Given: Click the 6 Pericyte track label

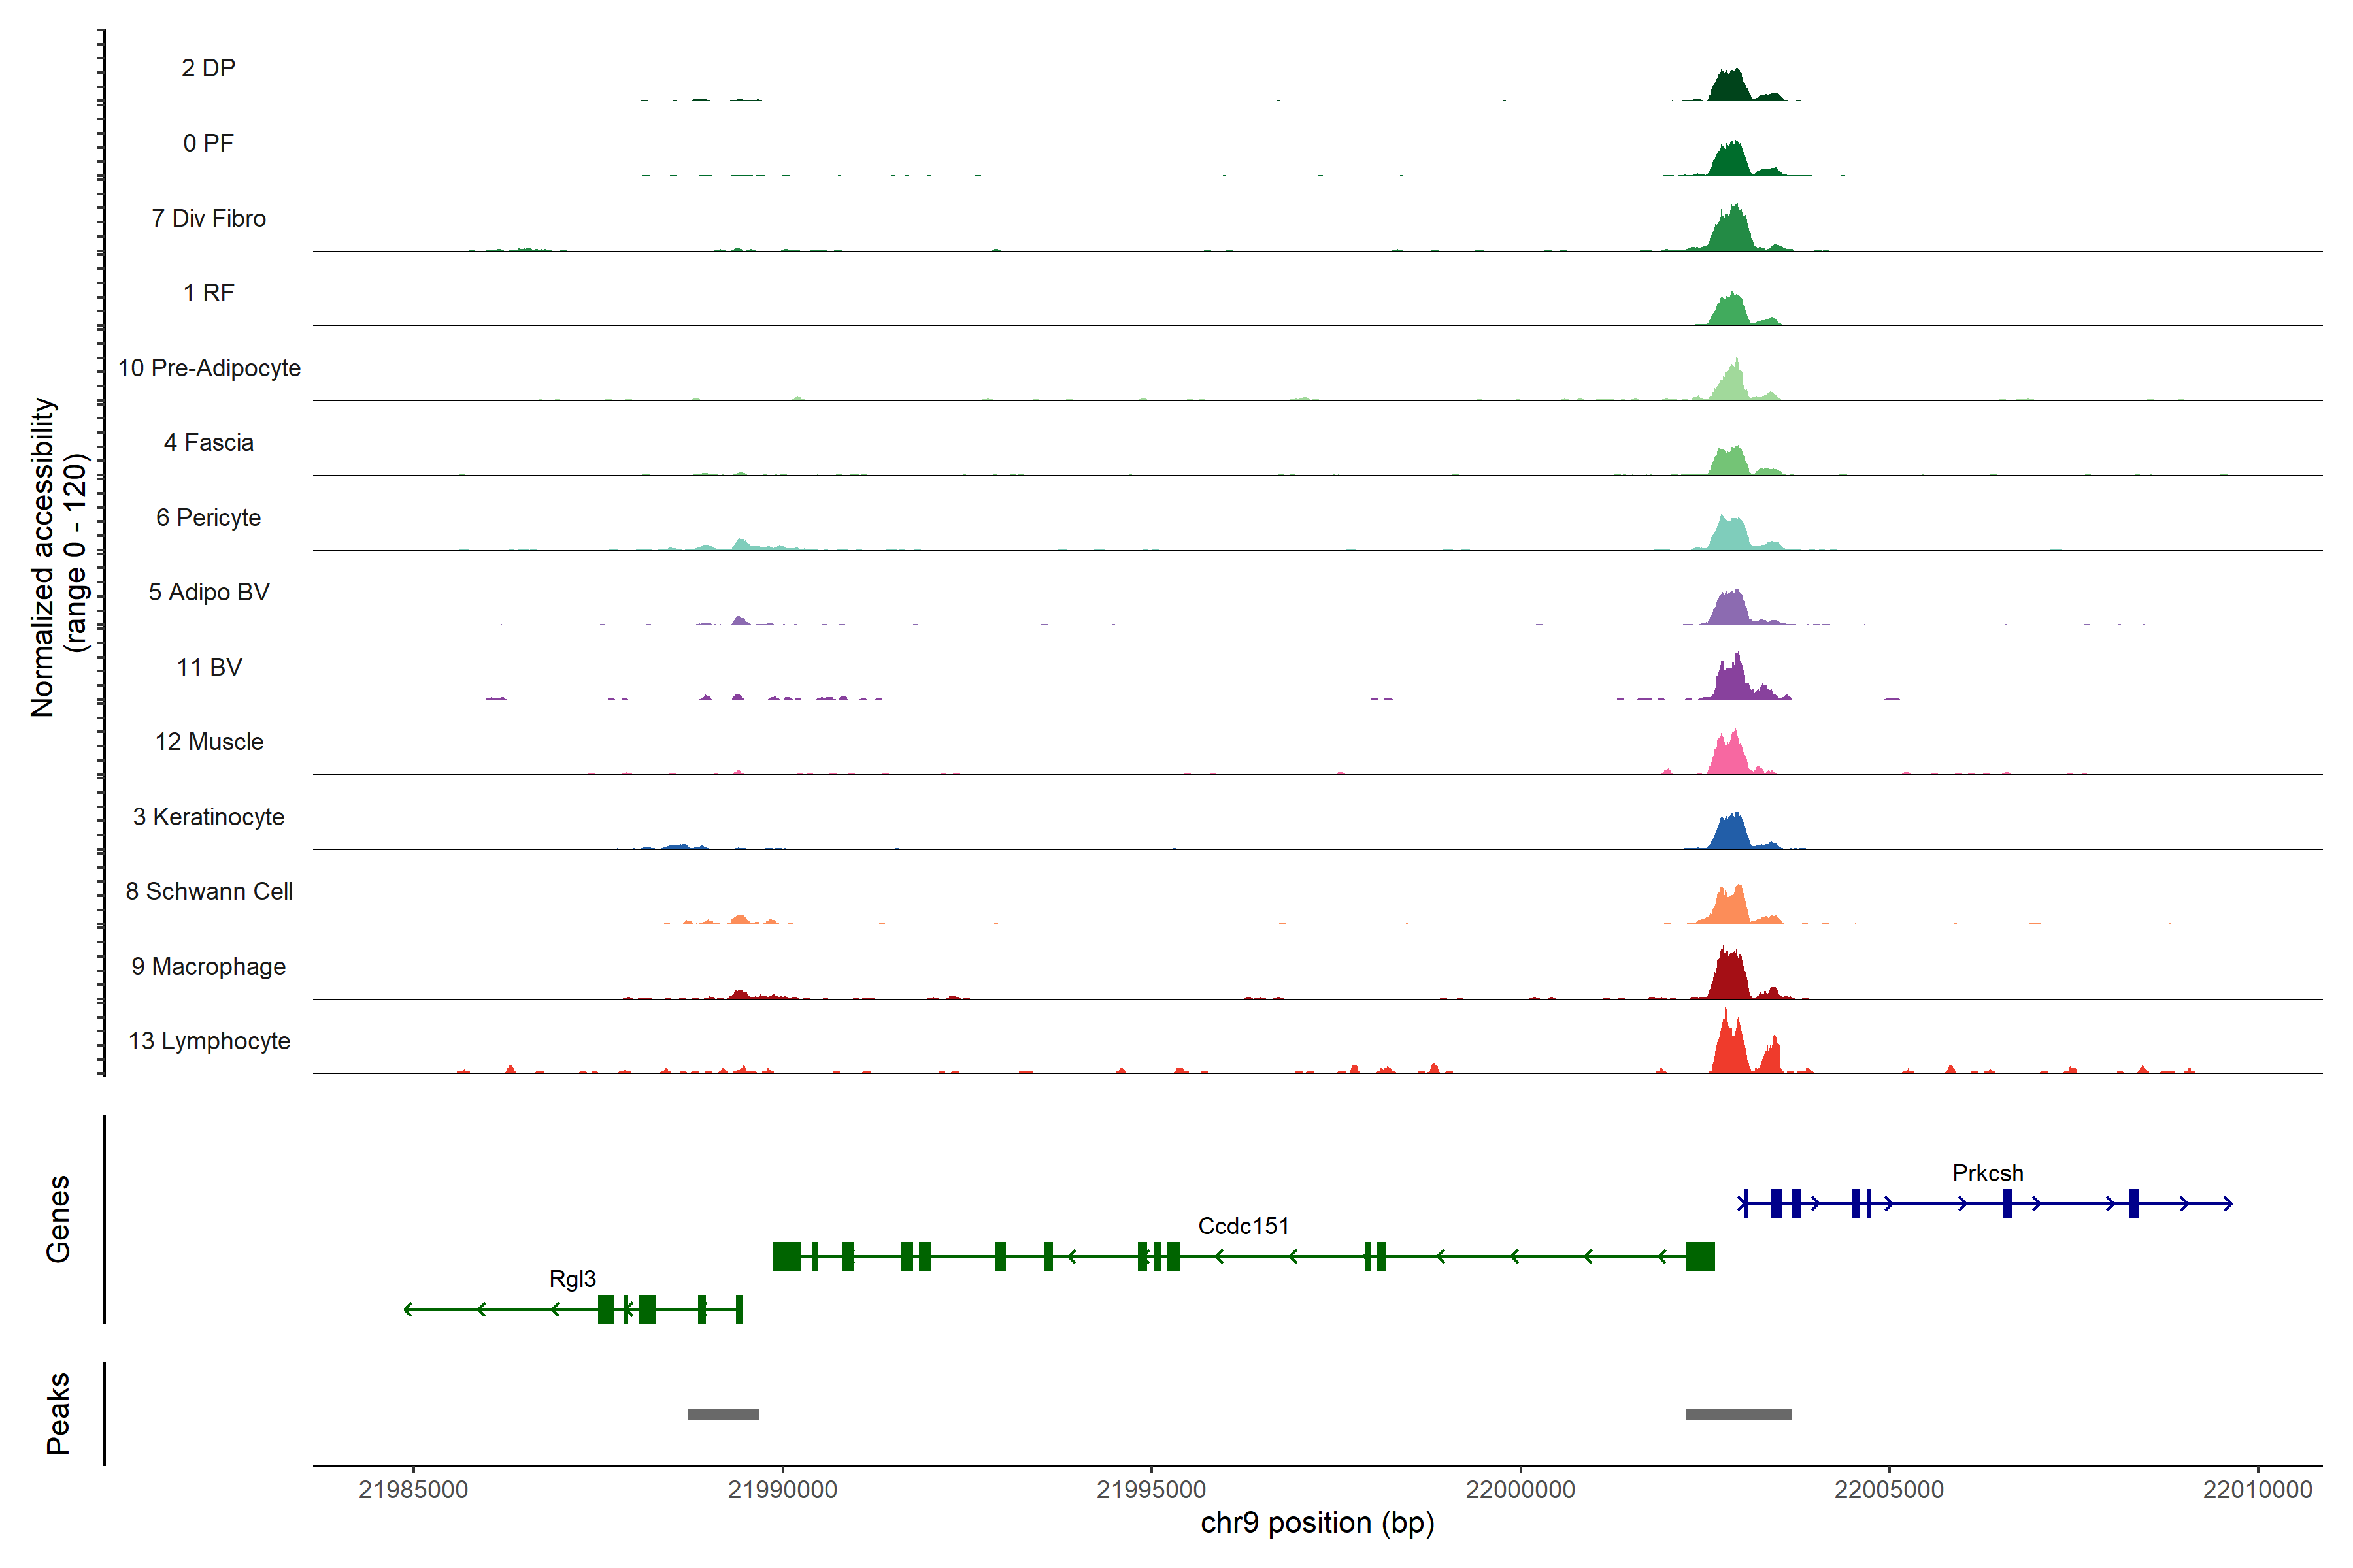Looking at the screenshot, I should click(208, 517).
